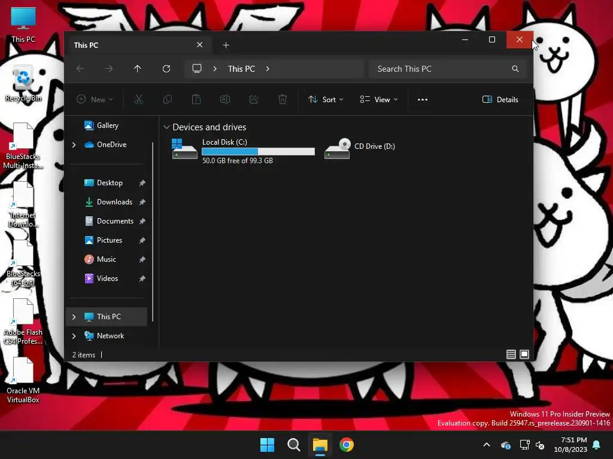Switch to details list view icon

(x=511, y=354)
